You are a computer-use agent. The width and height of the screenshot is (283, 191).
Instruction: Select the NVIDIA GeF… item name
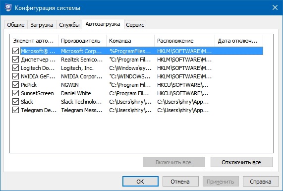pyautogui.click(x=38, y=76)
